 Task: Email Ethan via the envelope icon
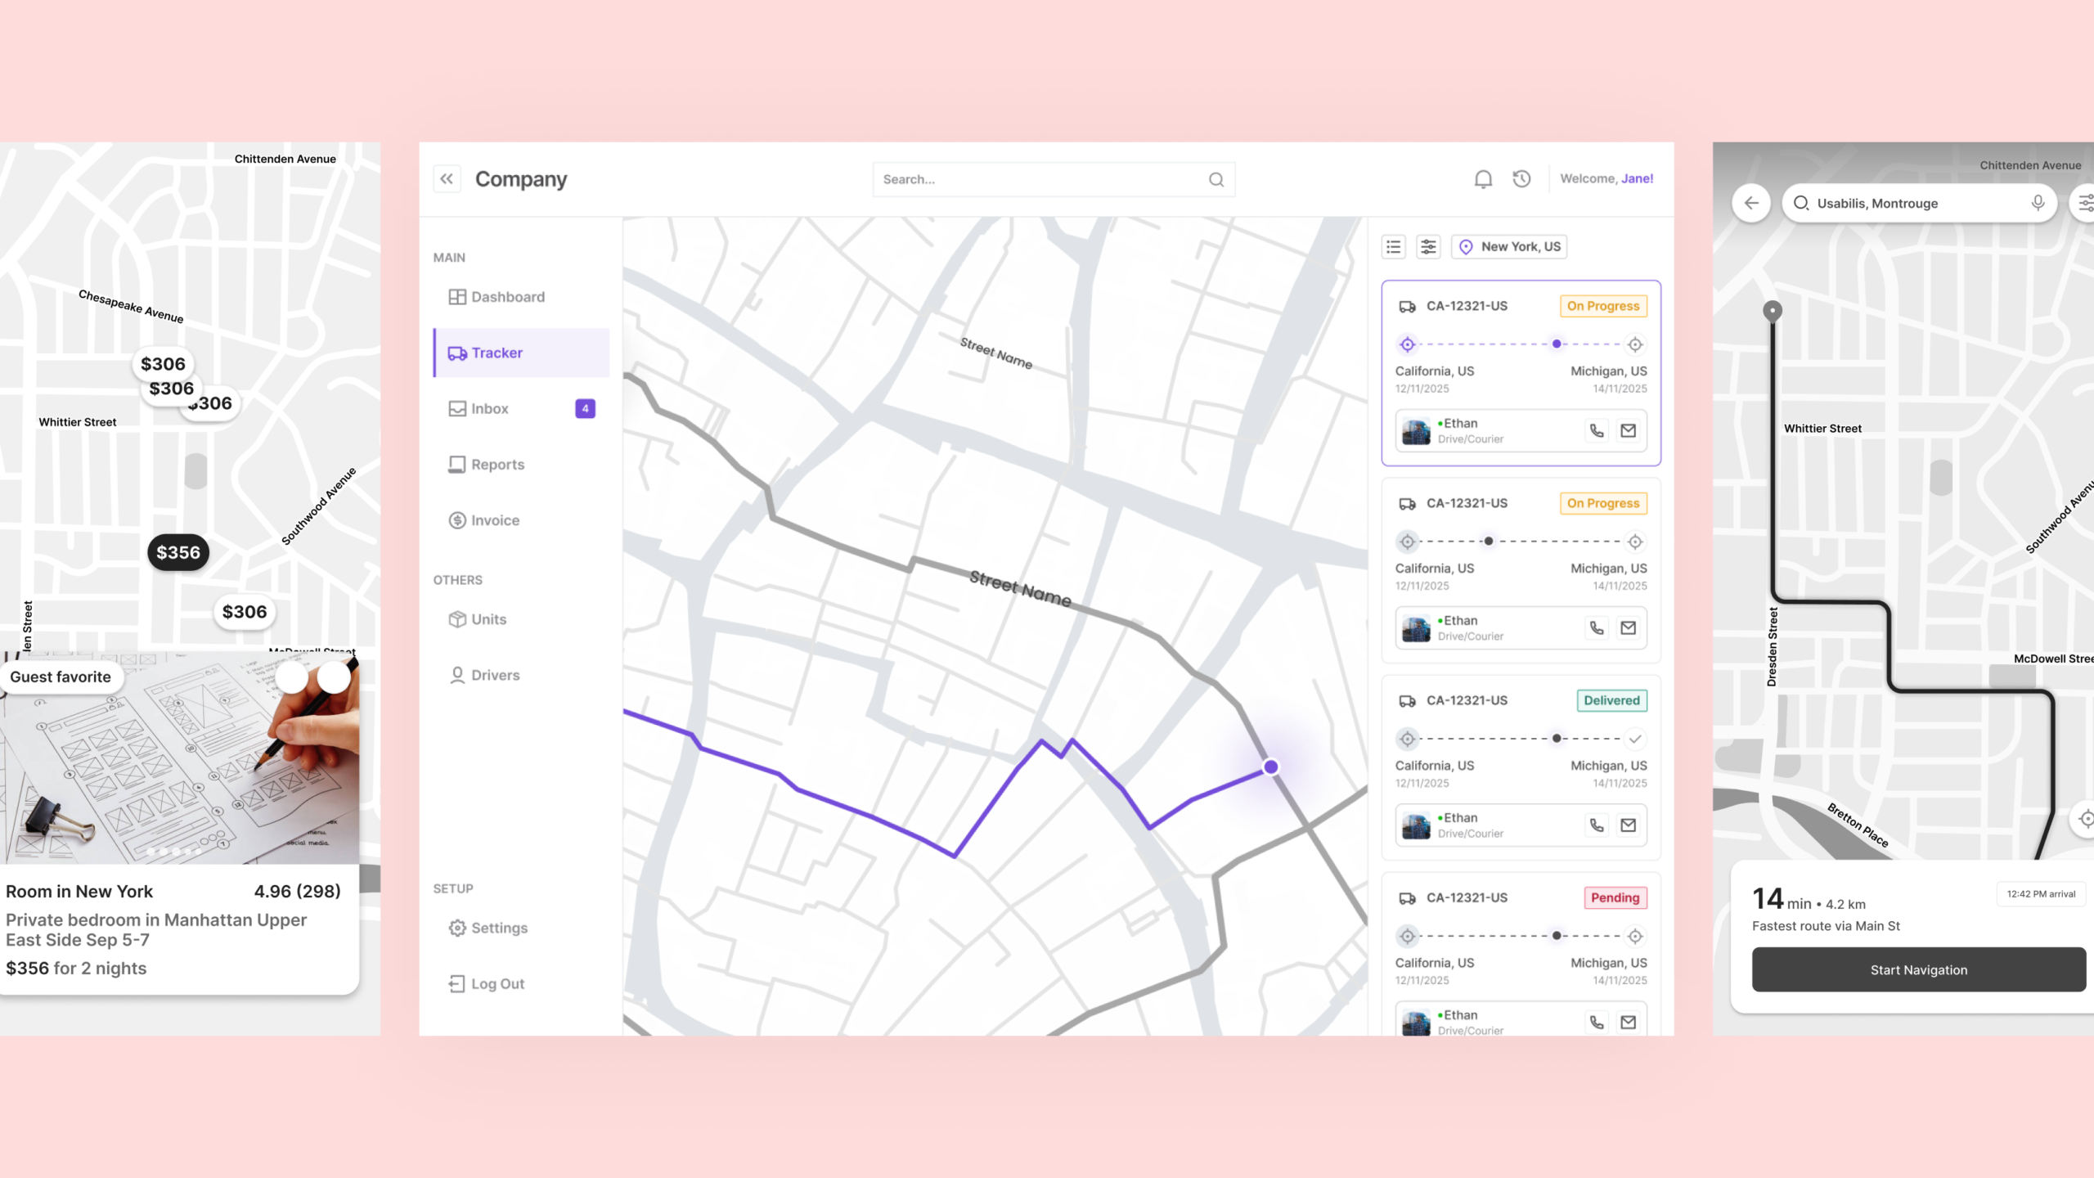click(x=1629, y=430)
